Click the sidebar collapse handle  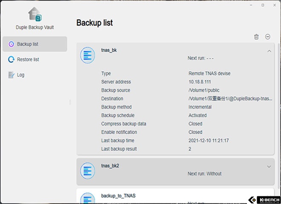tap(70, 102)
